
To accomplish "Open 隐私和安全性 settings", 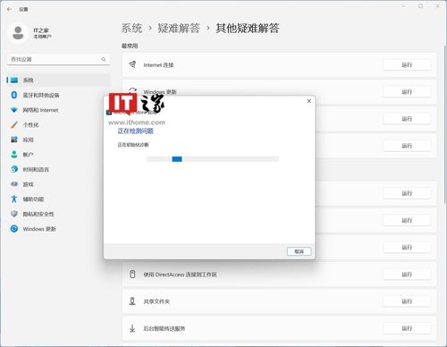I will (58, 214).
